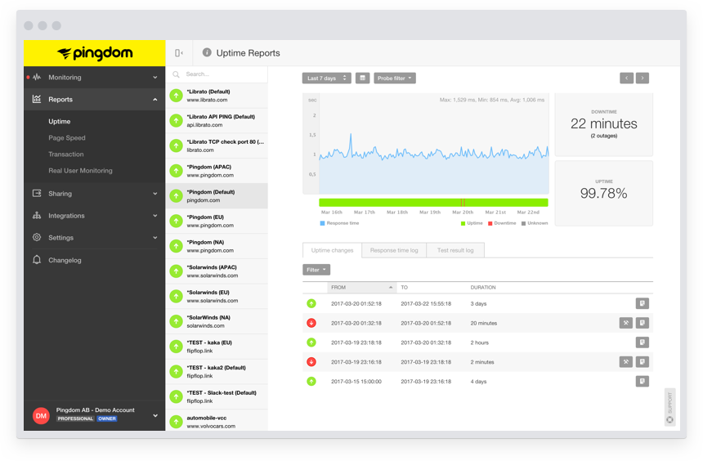Click the response time spike on the chart
The width and height of the screenshot is (703, 461).
351,136
